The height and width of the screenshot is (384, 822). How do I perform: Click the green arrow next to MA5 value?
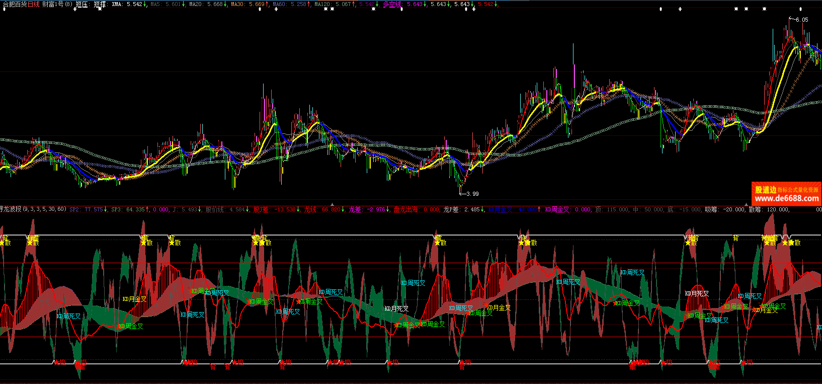(184, 4)
